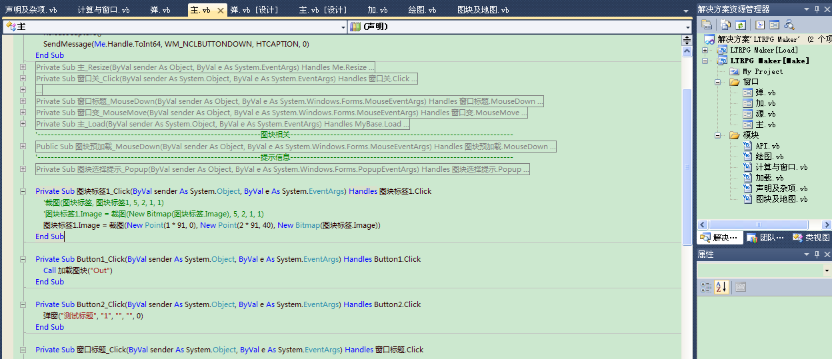Image resolution: width=832 pixels, height=359 pixels.
Task: Close the active 主.vb editor tab
Action: coord(220,11)
